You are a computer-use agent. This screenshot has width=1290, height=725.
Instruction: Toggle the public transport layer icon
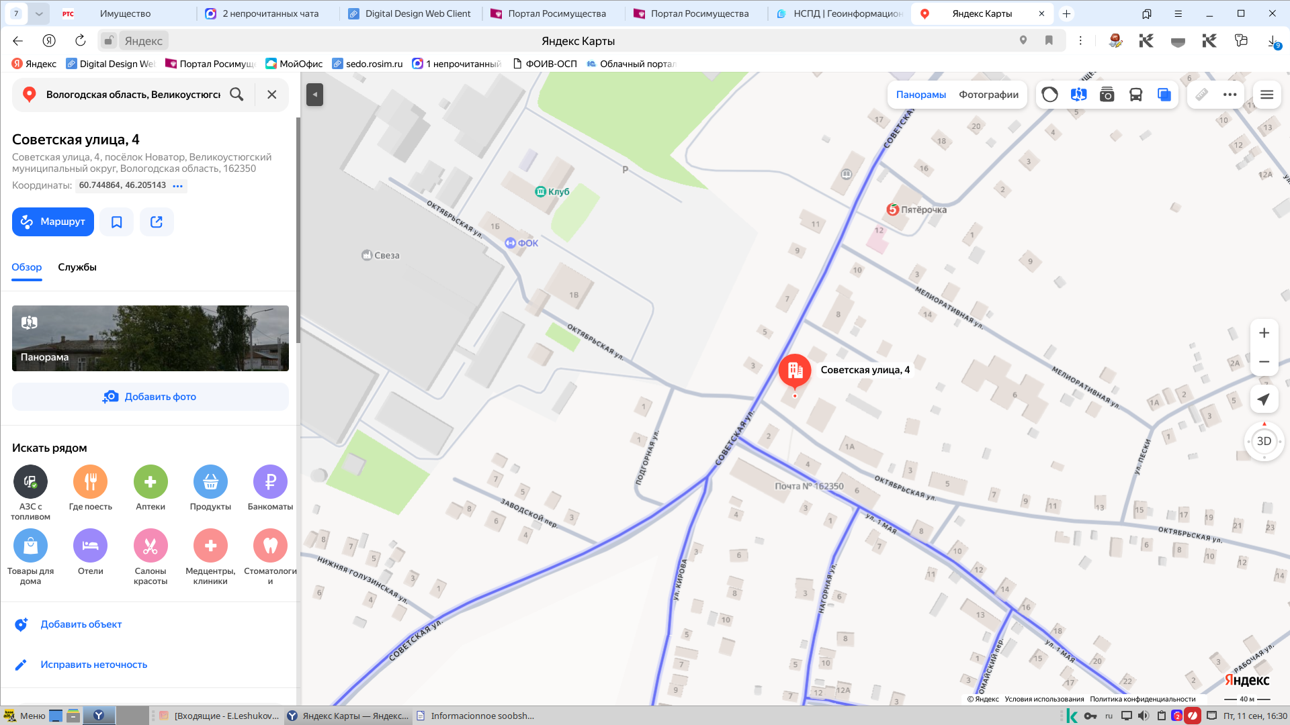pos(1135,95)
